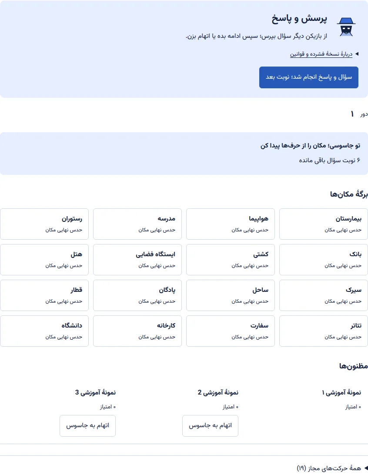Screen dimensions: 368x475
Task: Choose هتل as final guess
Action: click(x=44, y=260)
